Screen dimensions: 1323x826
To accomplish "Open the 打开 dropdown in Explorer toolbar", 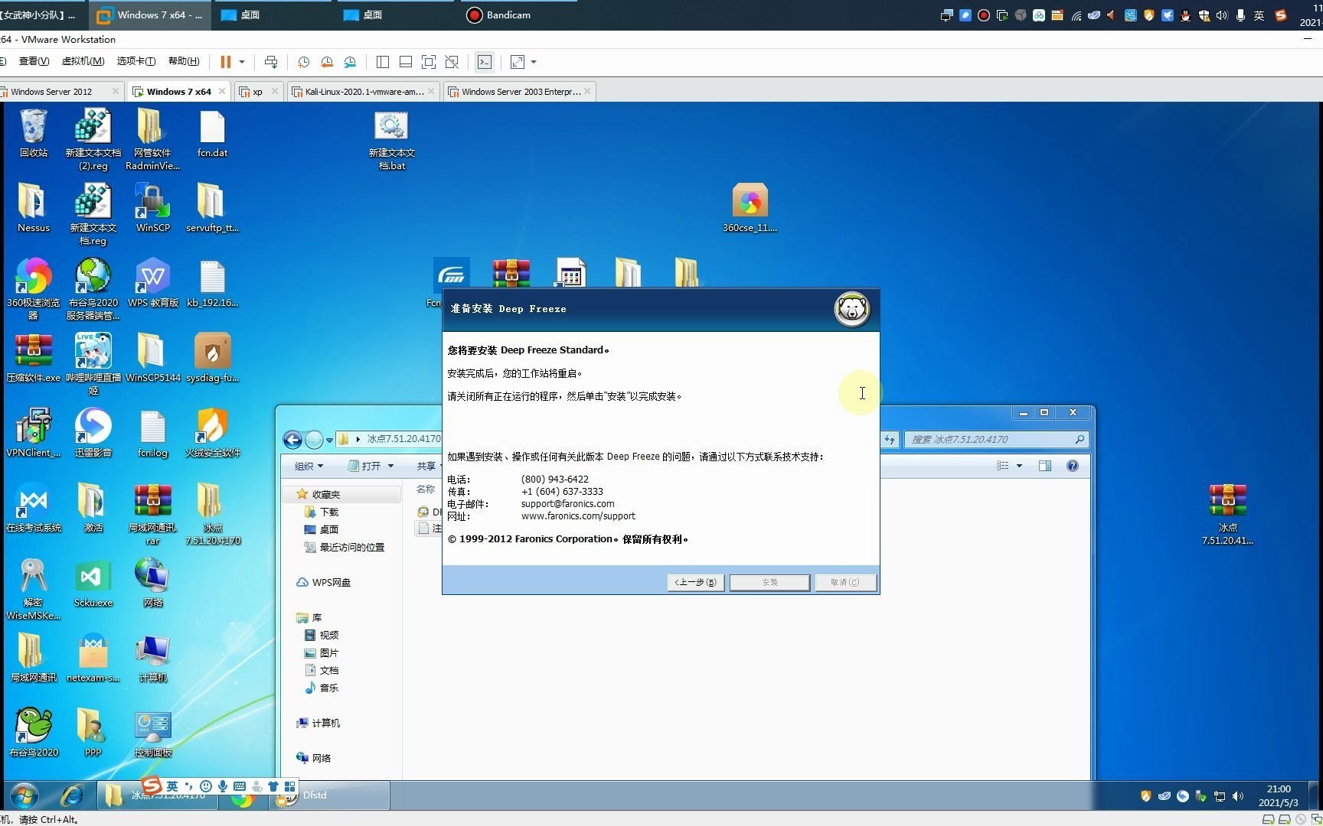I will click(371, 466).
